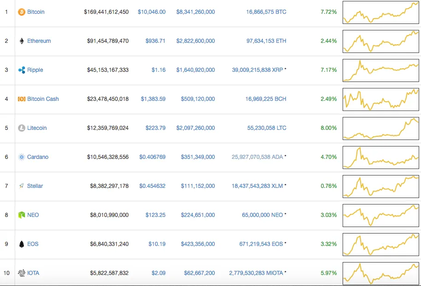This screenshot has height=286, width=421.
Task: Click the Ethereum diamond logo icon
Action: pyautogui.click(x=22, y=41)
